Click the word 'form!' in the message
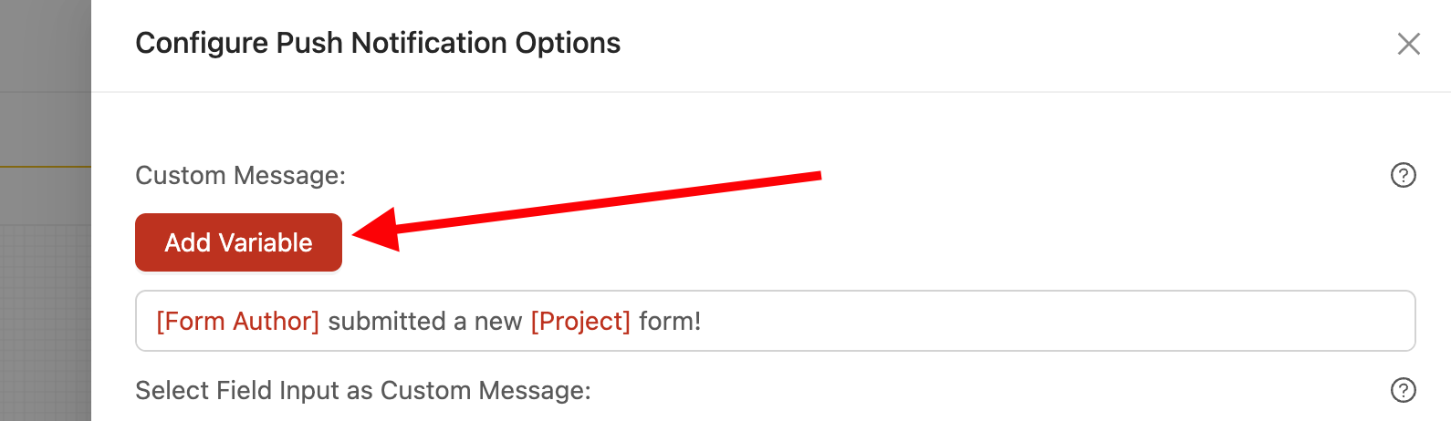This screenshot has width=1451, height=421. pyautogui.click(x=670, y=321)
